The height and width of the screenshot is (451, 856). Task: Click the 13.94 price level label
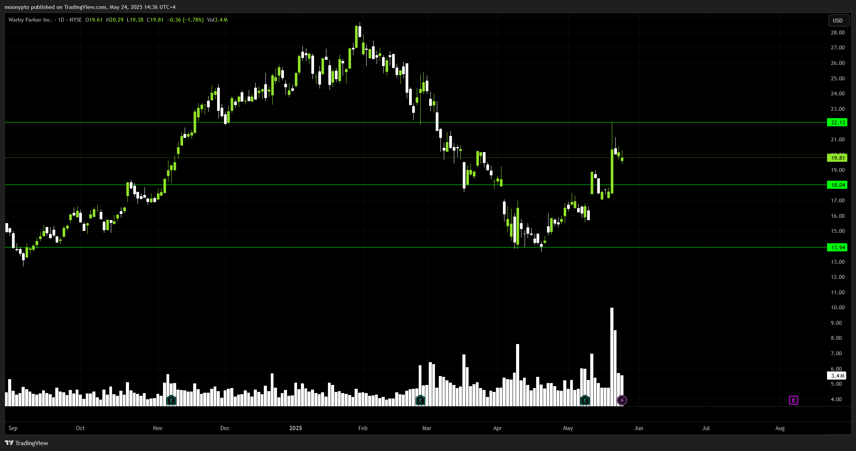(x=837, y=248)
